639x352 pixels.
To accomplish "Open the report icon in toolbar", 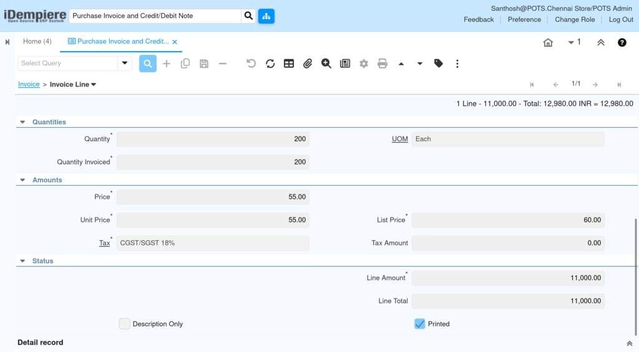I will (x=344, y=64).
